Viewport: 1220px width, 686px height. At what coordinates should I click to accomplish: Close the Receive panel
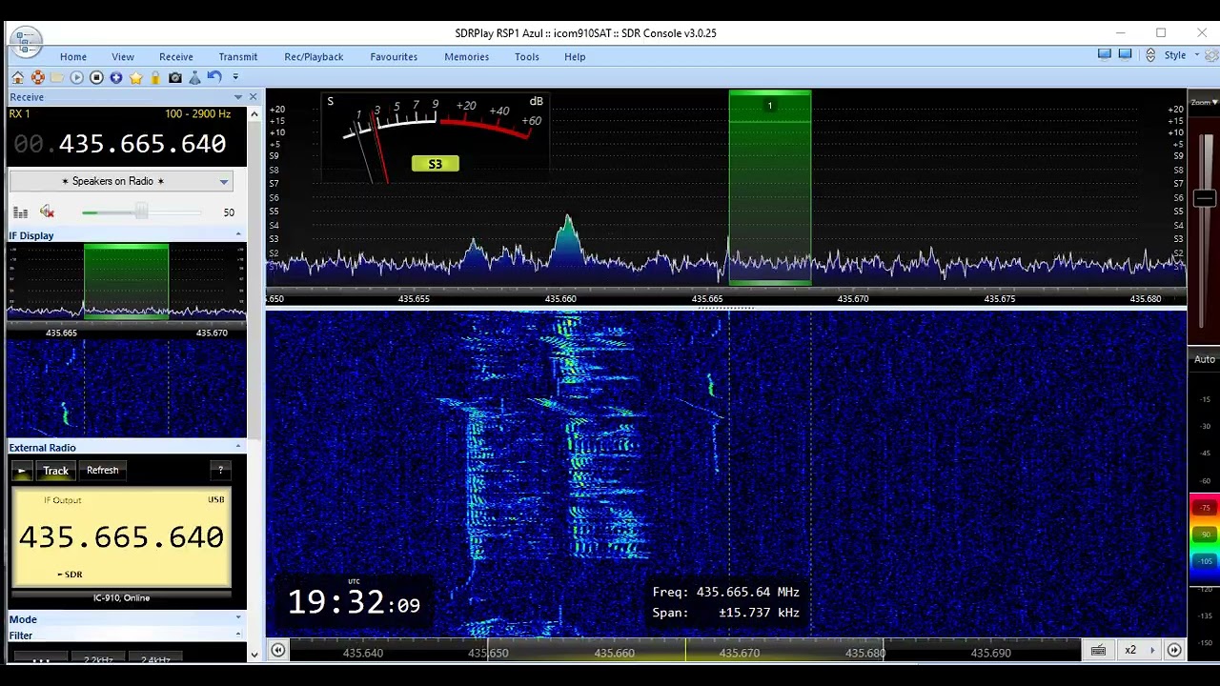253,97
